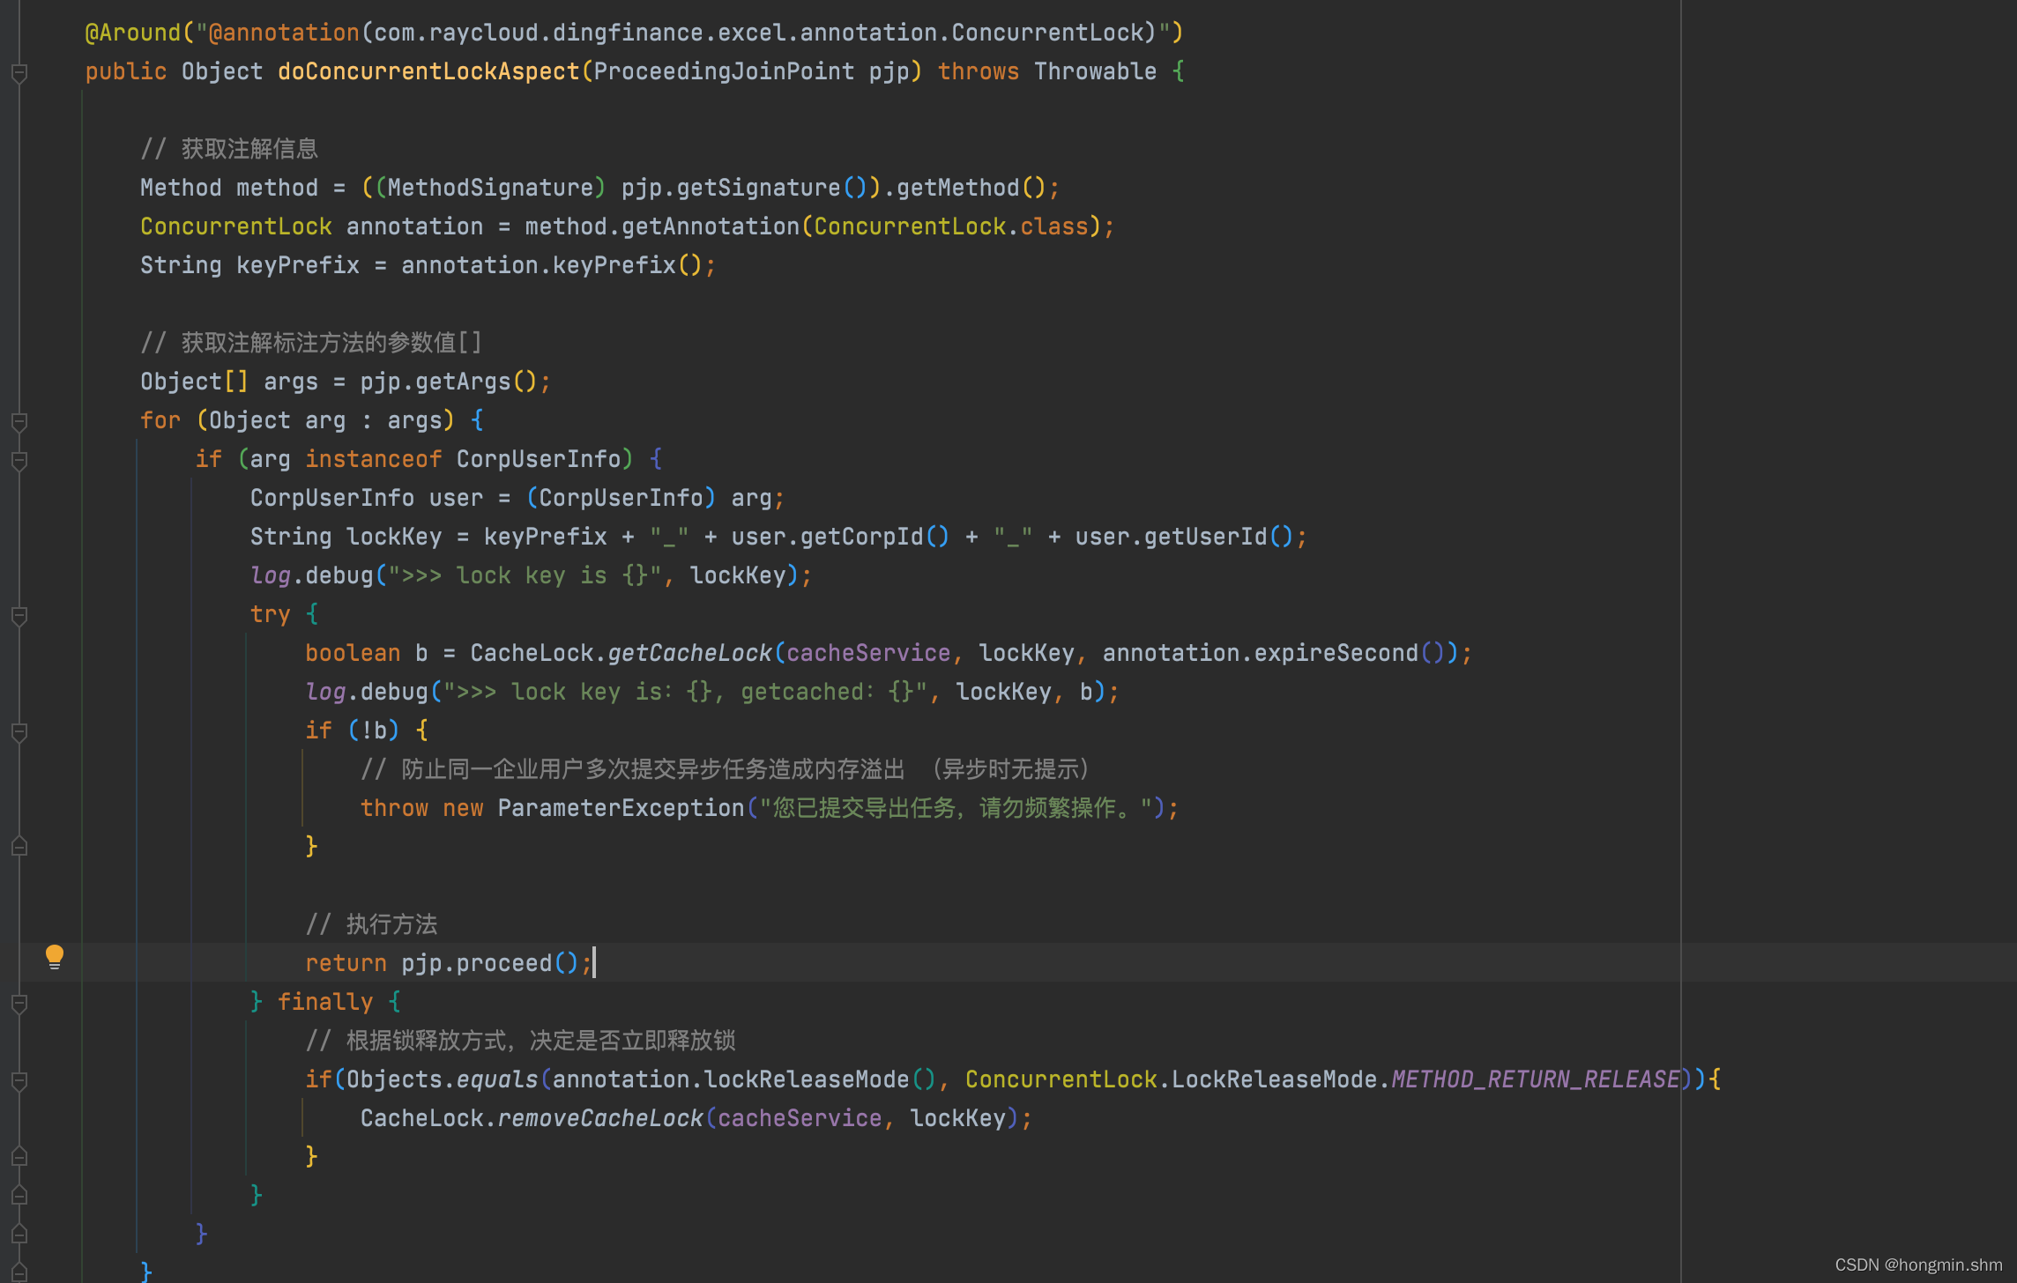Click the Throwable keyword in method signature
Viewport: 2017px width, 1283px height.
pyautogui.click(x=1095, y=71)
